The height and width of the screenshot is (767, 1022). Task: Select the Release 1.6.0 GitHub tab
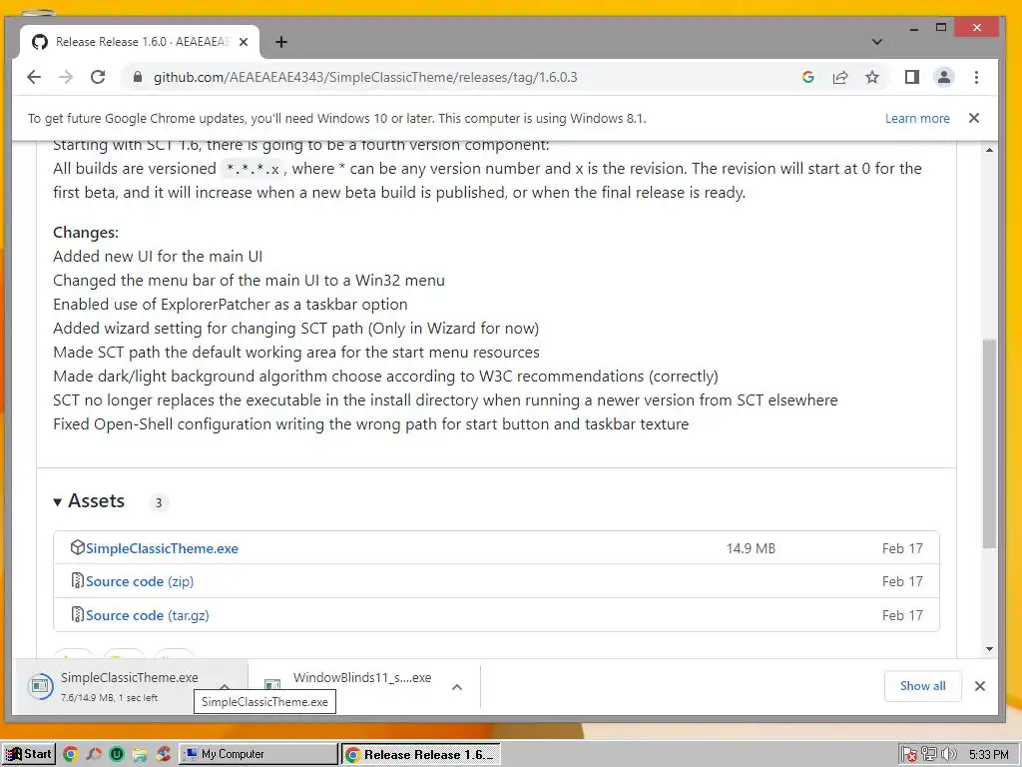coord(140,42)
